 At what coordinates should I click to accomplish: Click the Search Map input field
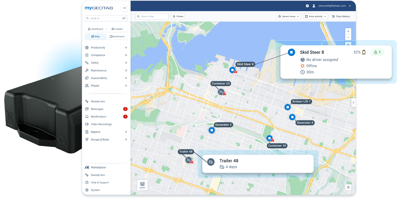pyautogui.click(x=152, y=17)
